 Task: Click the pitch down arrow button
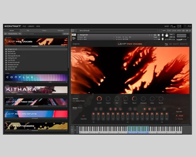pos(135,109)
